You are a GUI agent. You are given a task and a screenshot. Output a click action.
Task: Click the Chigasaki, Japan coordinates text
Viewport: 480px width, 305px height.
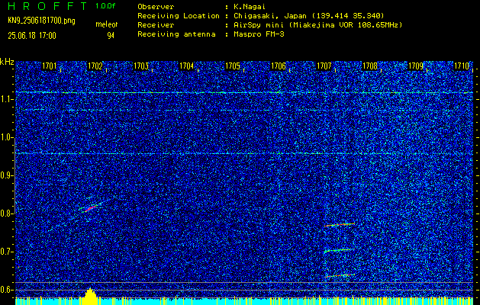coord(309,16)
